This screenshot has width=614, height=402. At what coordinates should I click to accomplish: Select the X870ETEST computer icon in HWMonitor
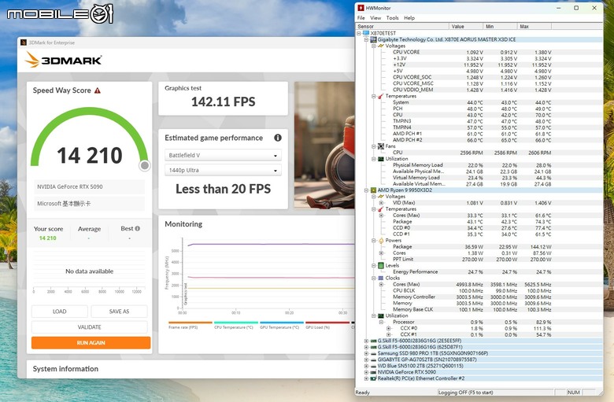366,33
